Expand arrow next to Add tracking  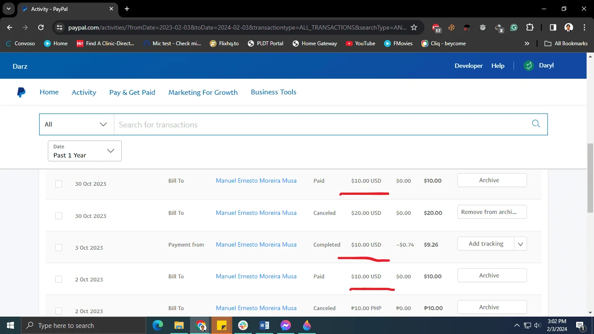[x=521, y=244]
